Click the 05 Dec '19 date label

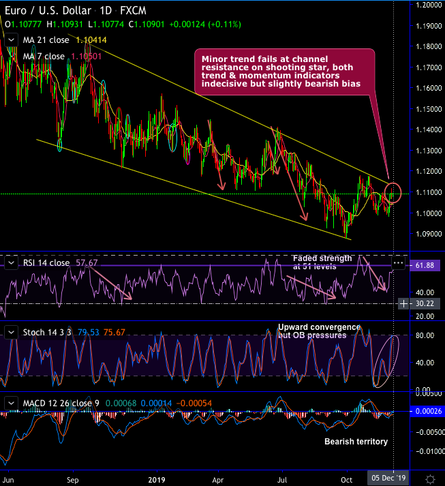pos(388,478)
